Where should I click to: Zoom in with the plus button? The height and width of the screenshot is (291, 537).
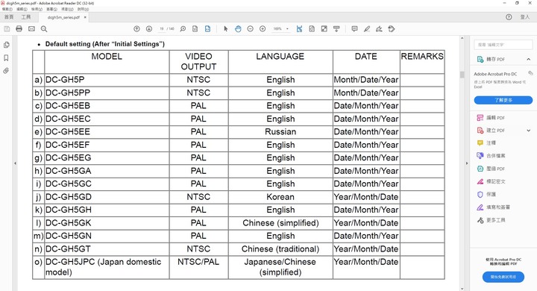[x=263, y=29]
